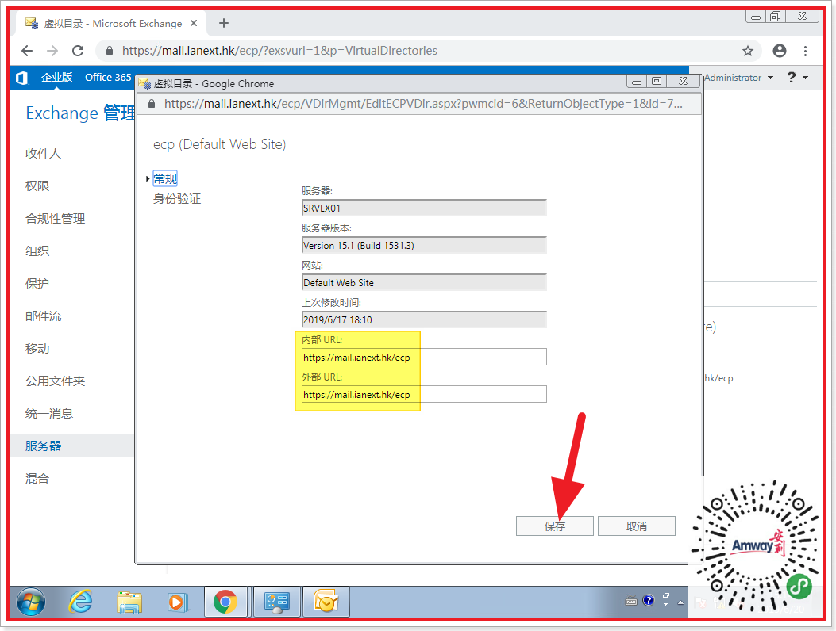This screenshot has width=836, height=631.
Task: Close the 虚拟目录 - Google Chrome popup
Action: click(x=683, y=82)
